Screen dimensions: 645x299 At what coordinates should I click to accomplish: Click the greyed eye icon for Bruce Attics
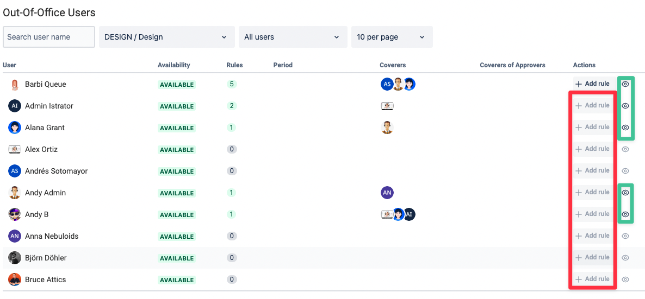pos(625,279)
